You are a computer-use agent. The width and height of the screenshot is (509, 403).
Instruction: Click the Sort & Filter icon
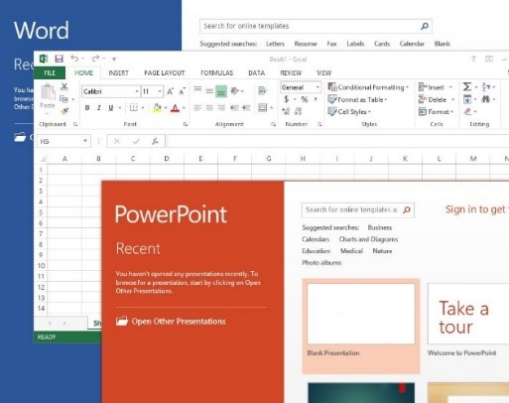pos(486,87)
